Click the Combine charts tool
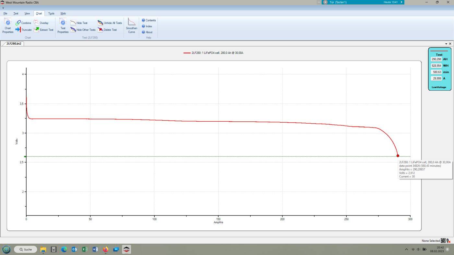 23,23
